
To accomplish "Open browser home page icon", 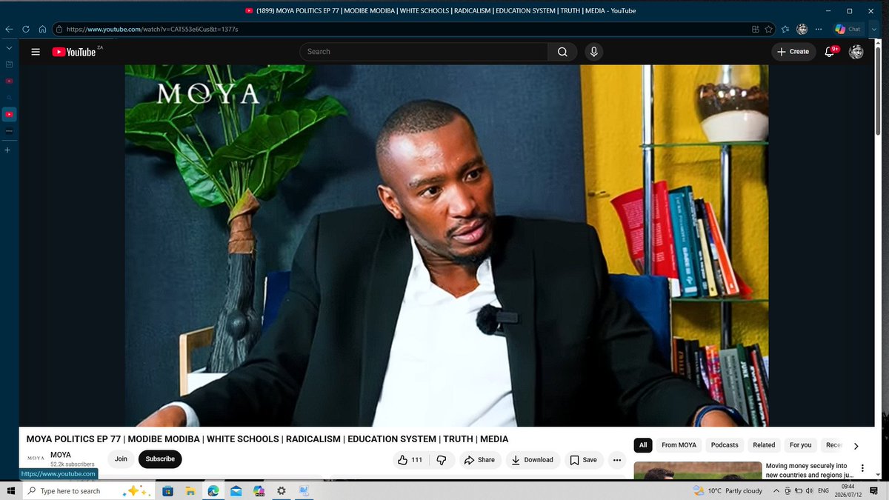I will (43, 29).
